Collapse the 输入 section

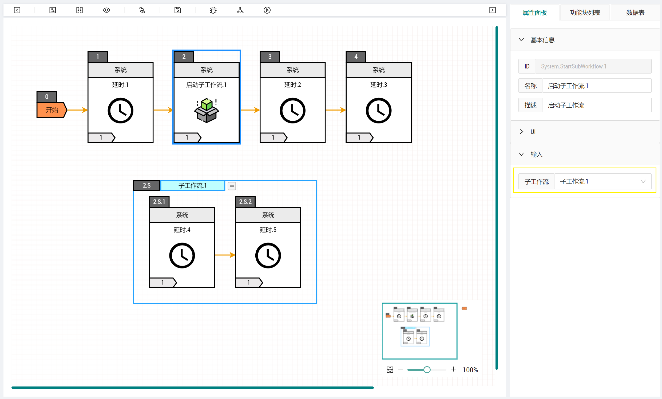pos(585,154)
